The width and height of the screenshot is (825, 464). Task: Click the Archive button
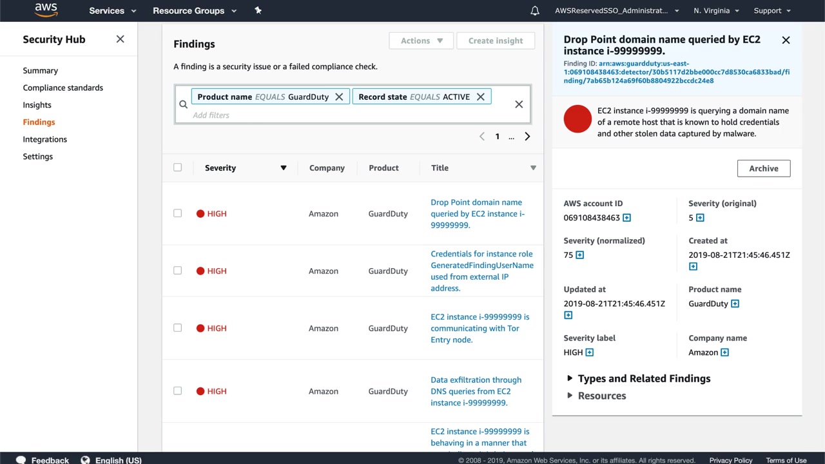(x=763, y=168)
